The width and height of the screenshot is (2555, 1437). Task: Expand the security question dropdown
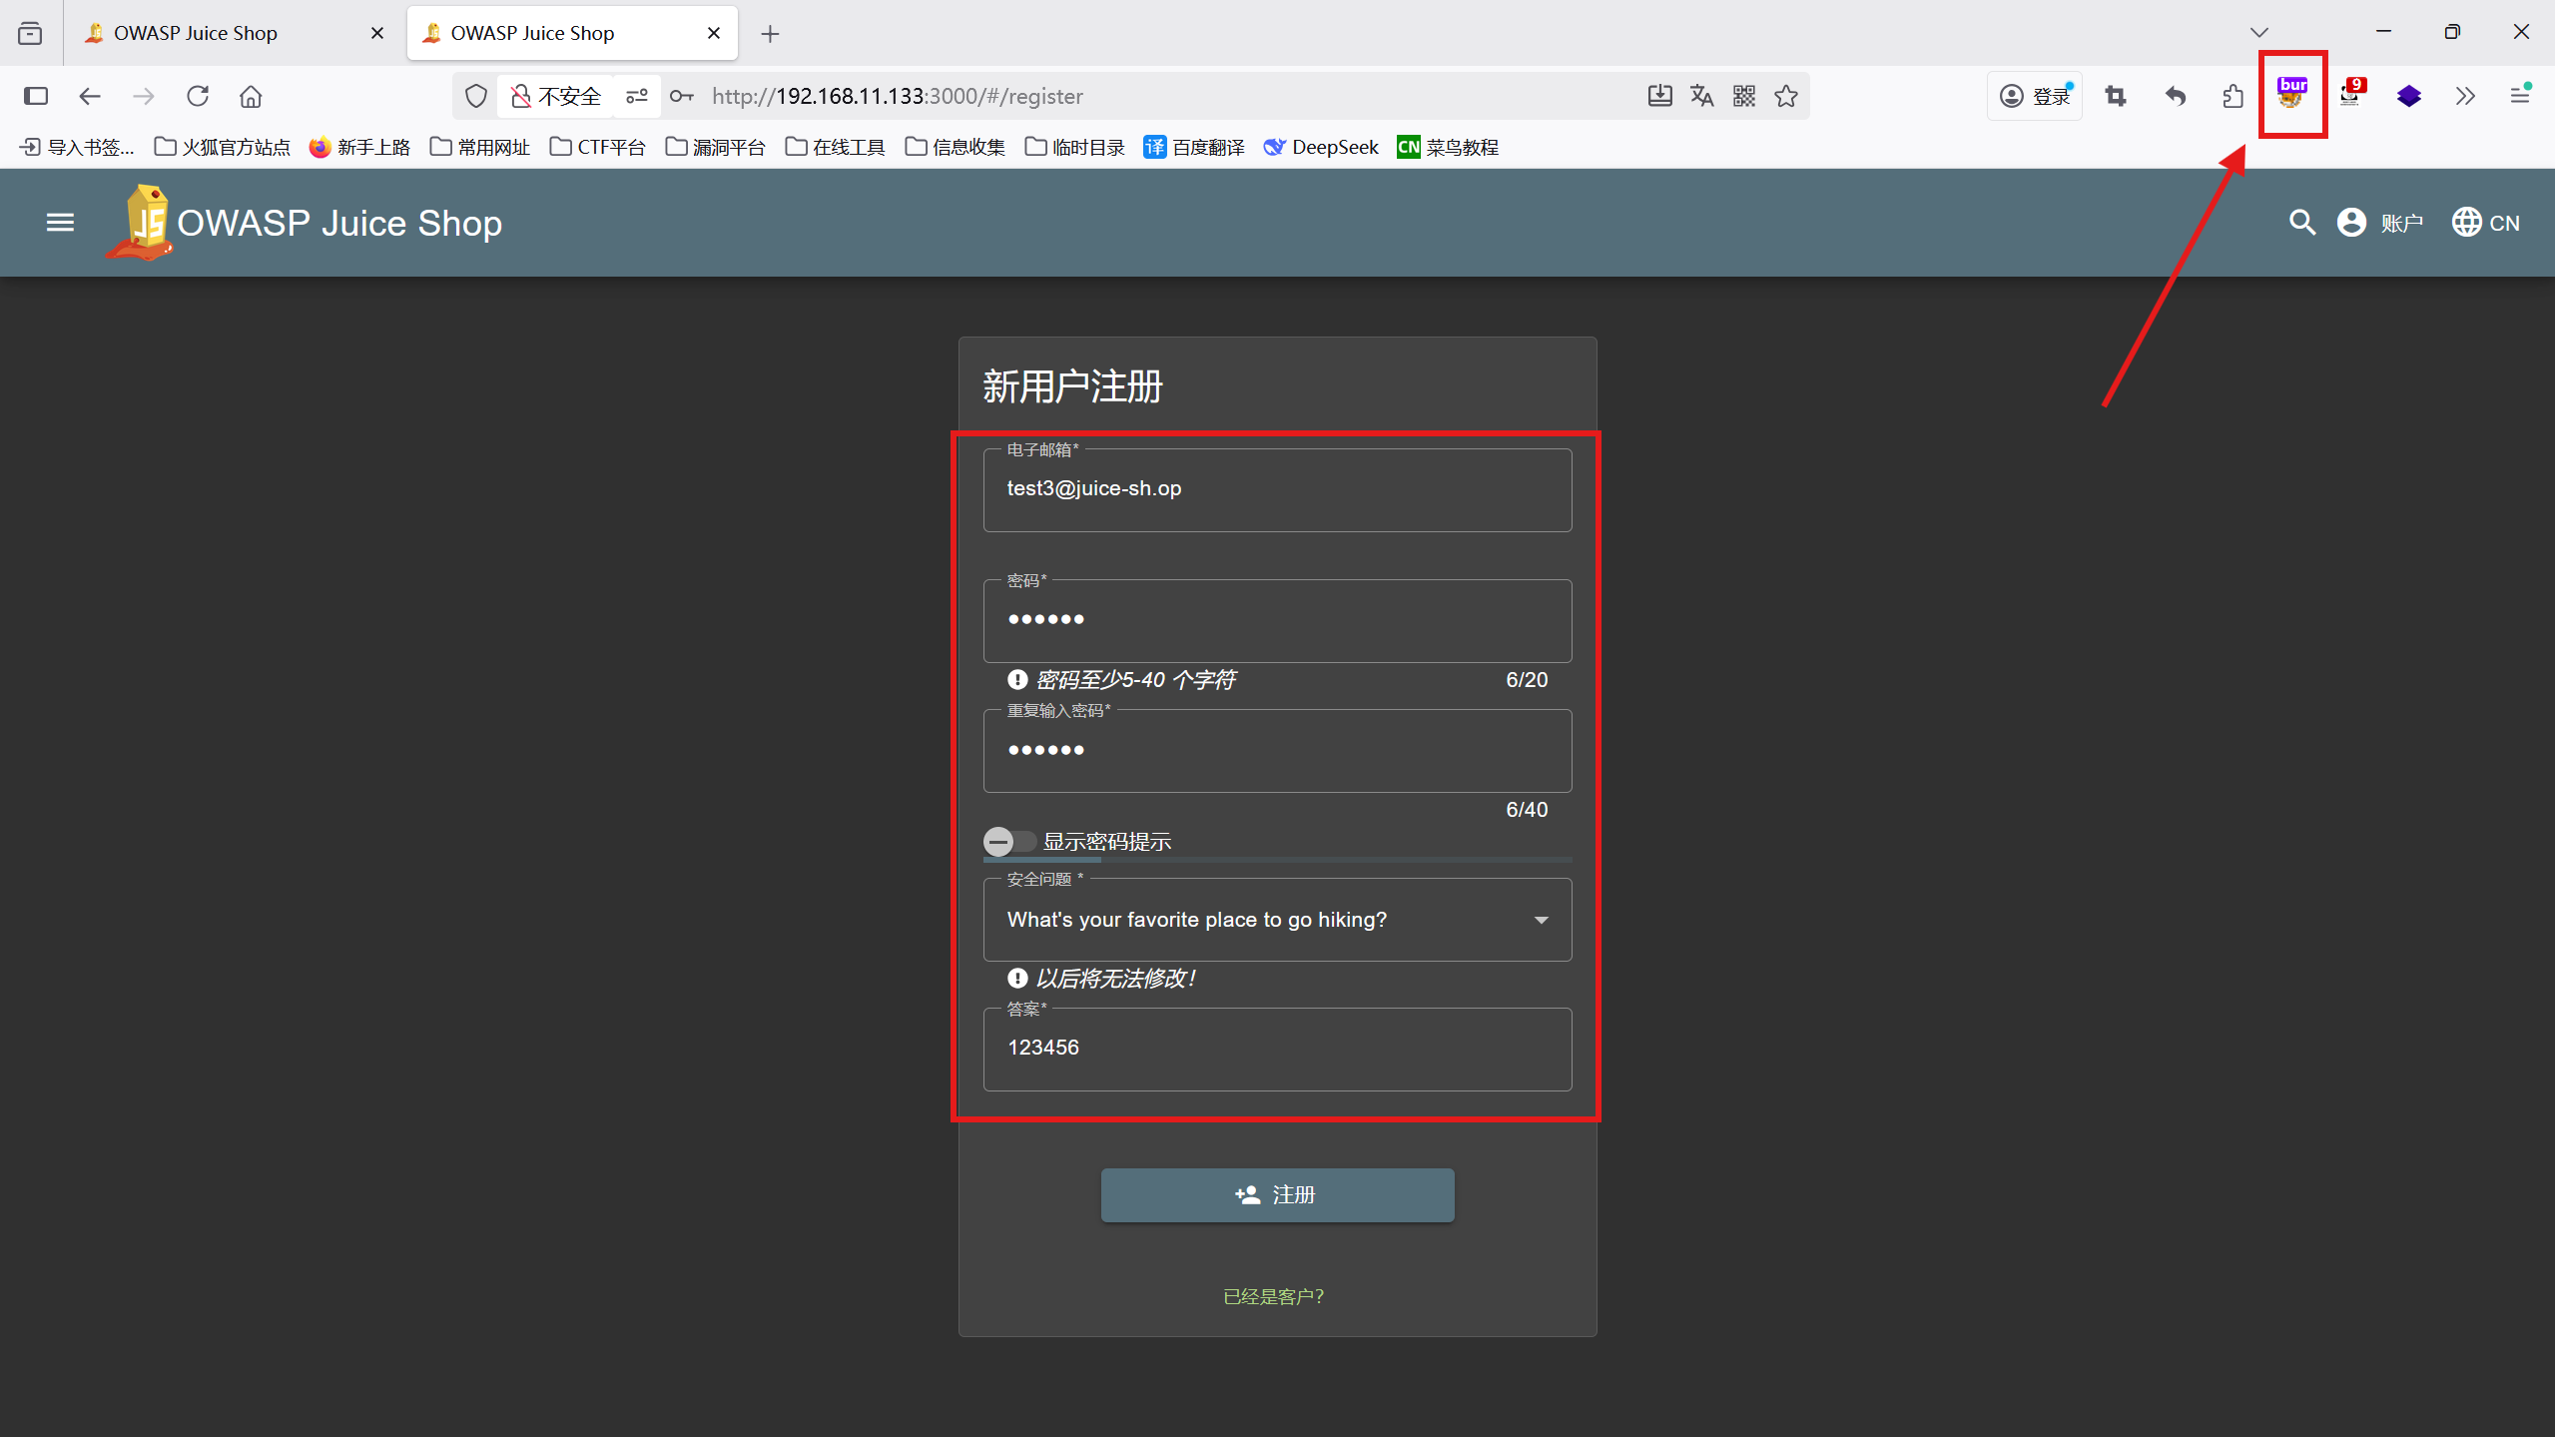tap(1276, 920)
